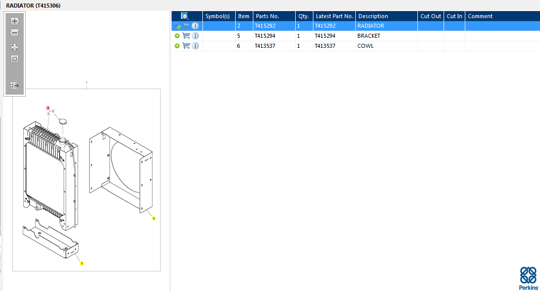Image resolution: width=540 pixels, height=291 pixels.
Task: Add COWL T413537 to the cart
Action: point(186,46)
